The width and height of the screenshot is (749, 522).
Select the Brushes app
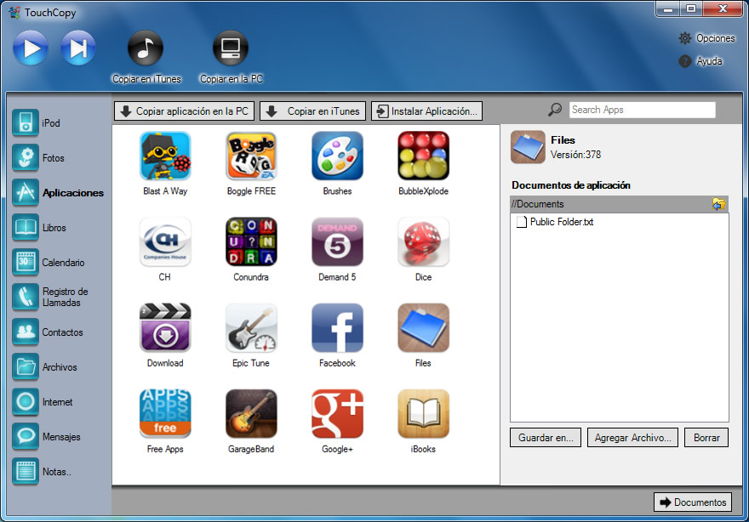tap(337, 164)
